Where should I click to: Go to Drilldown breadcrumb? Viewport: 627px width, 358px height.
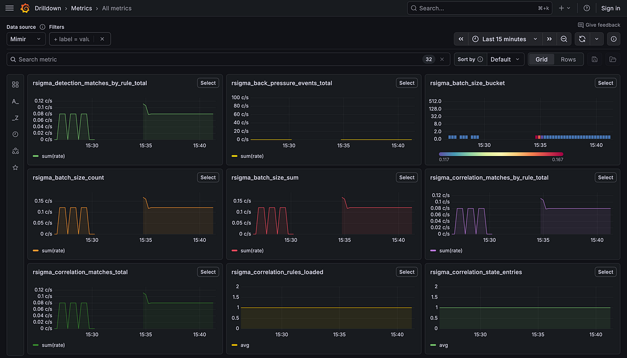pos(48,8)
